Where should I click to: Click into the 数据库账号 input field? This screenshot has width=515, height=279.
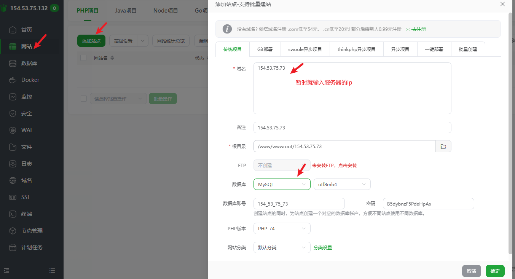(299, 204)
